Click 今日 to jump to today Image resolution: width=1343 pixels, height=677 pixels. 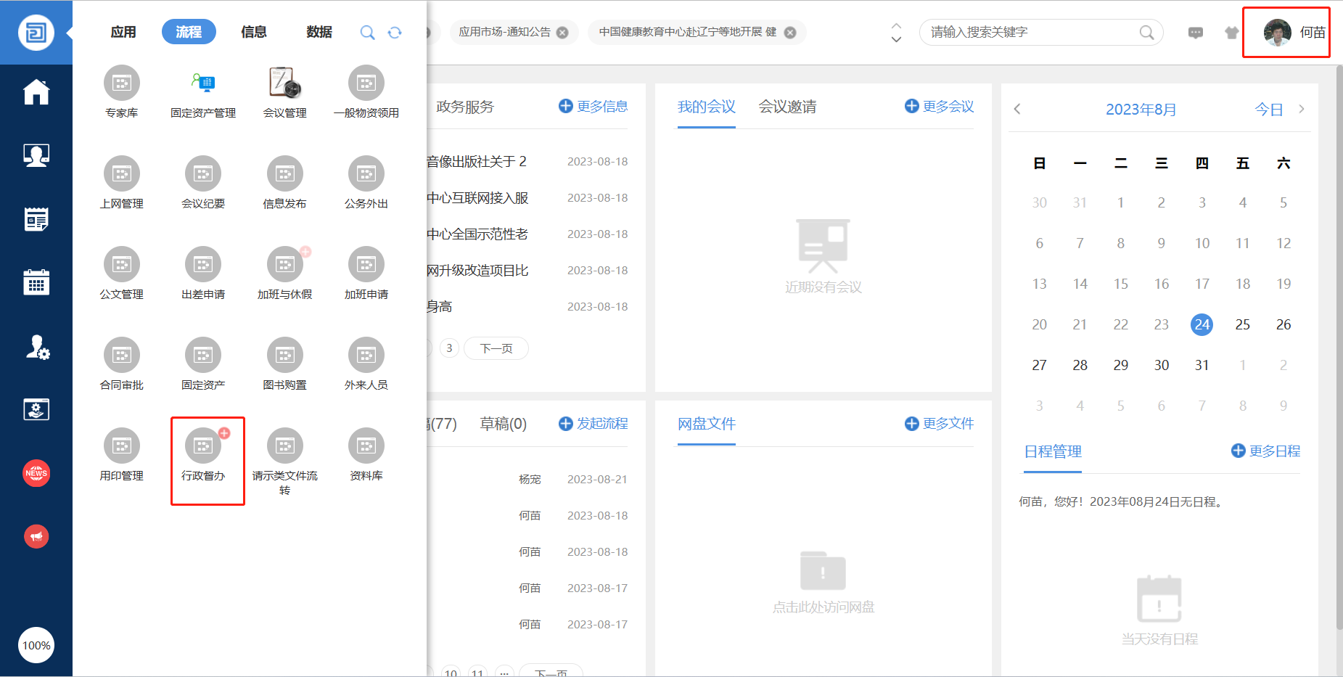tap(1269, 110)
